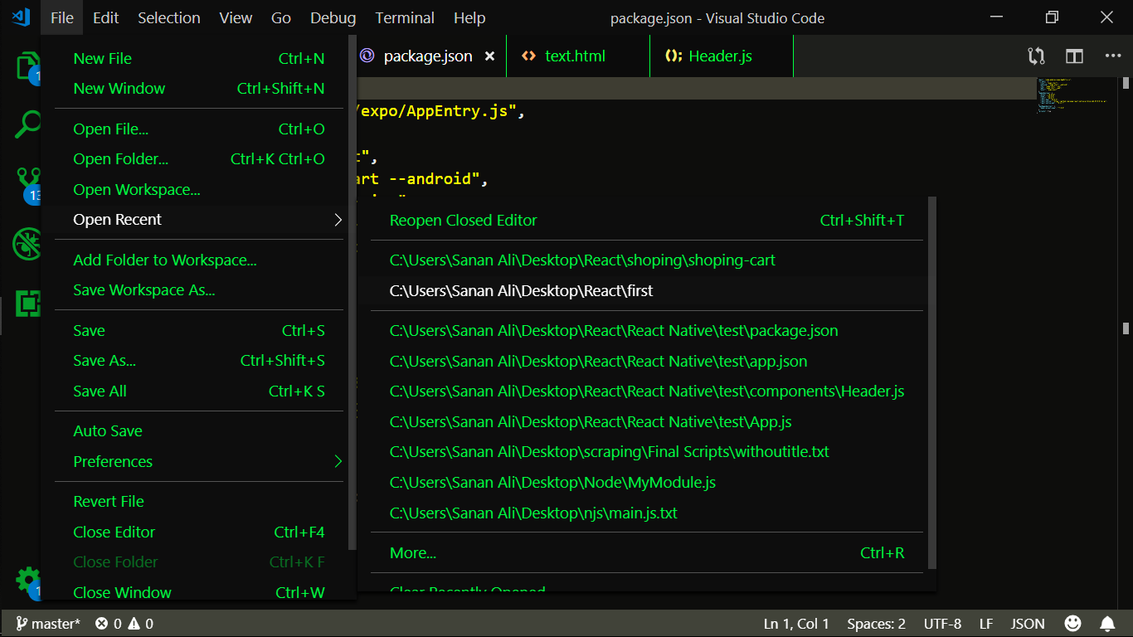The width and height of the screenshot is (1133, 637).
Task: Choose Save As...
Action: click(x=199, y=361)
